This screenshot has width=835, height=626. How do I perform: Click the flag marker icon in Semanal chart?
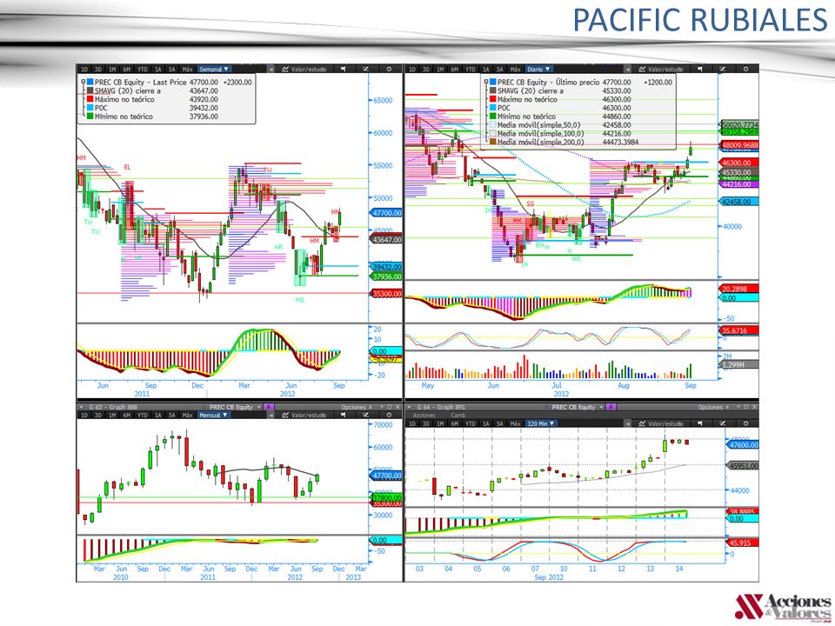point(343,70)
